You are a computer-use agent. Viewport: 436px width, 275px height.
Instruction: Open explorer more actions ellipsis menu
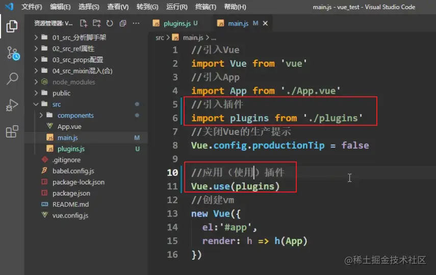coord(136,23)
